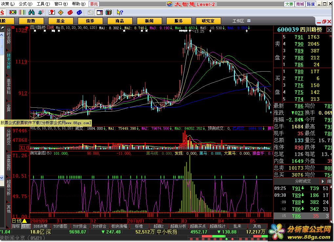This screenshot has height=242, width=334.
Task: Click the 路演 button
Action: [311, 4]
